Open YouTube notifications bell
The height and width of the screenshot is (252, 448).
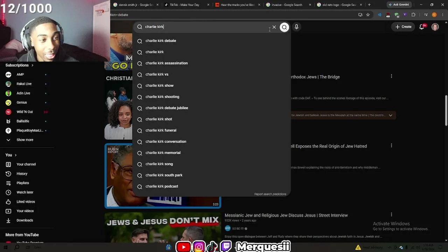422,27
